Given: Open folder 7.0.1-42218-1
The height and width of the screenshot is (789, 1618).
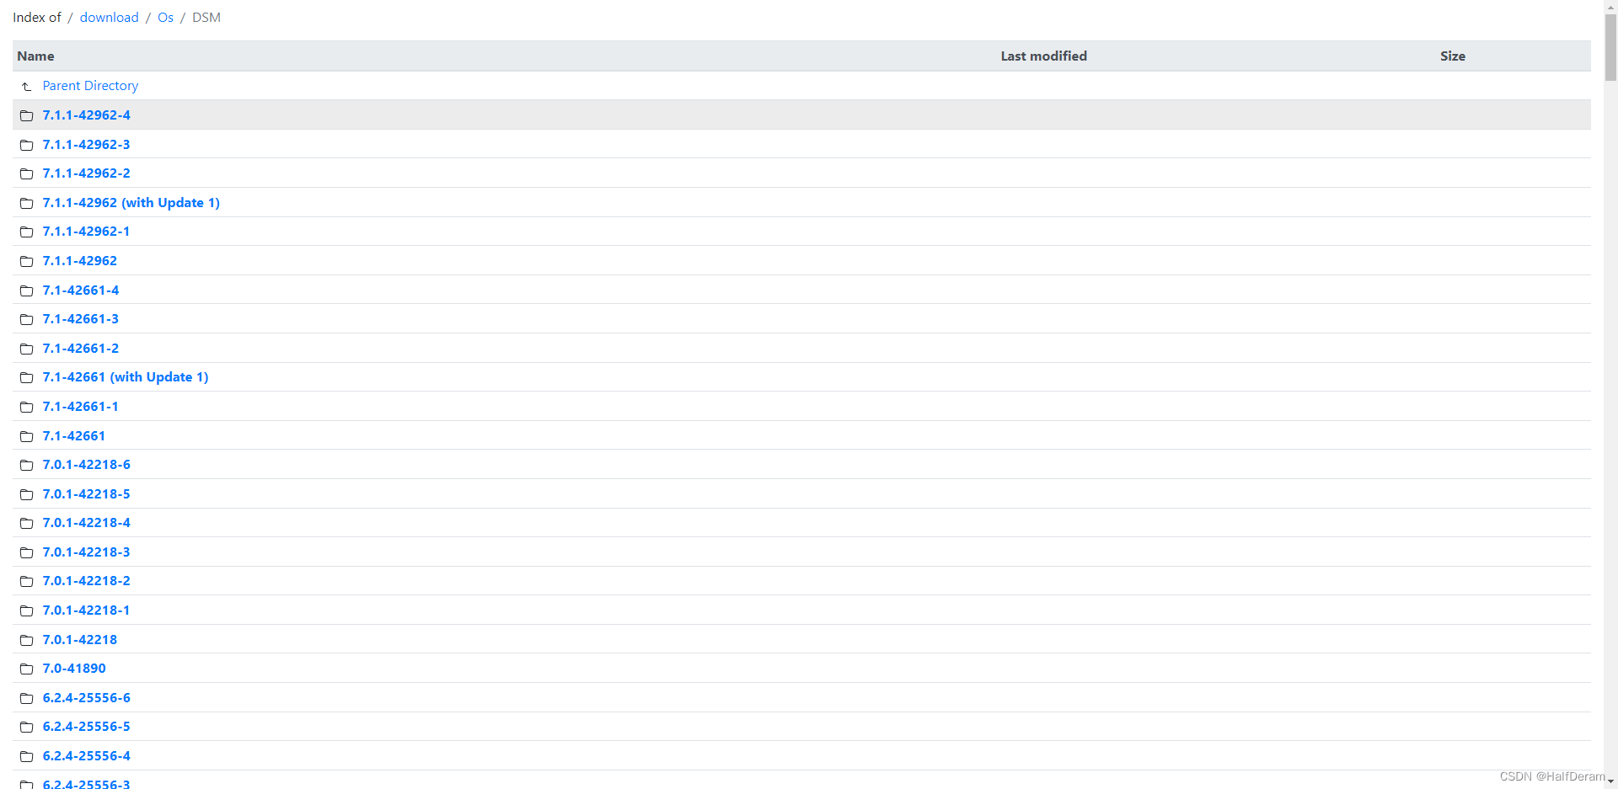Looking at the screenshot, I should coord(87,610).
